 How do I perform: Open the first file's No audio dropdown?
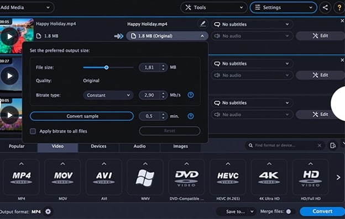(252, 36)
